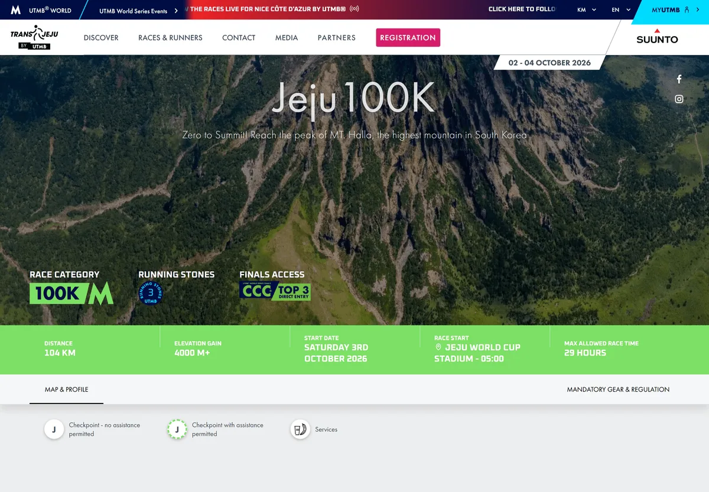This screenshot has width=709, height=492.
Task: Click the Zero to Summit tagline text
Action: pyautogui.click(x=354, y=135)
